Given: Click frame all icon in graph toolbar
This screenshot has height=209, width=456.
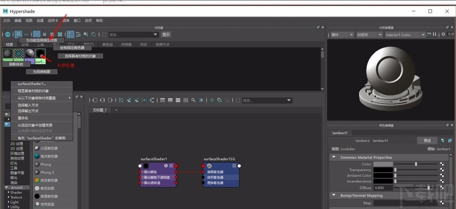Looking at the screenshot, I should (121, 100).
